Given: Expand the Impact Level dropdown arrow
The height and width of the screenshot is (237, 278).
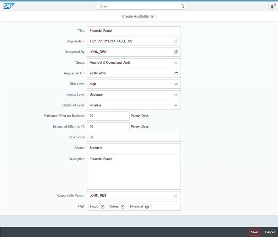Looking at the screenshot, I should point(176,95).
